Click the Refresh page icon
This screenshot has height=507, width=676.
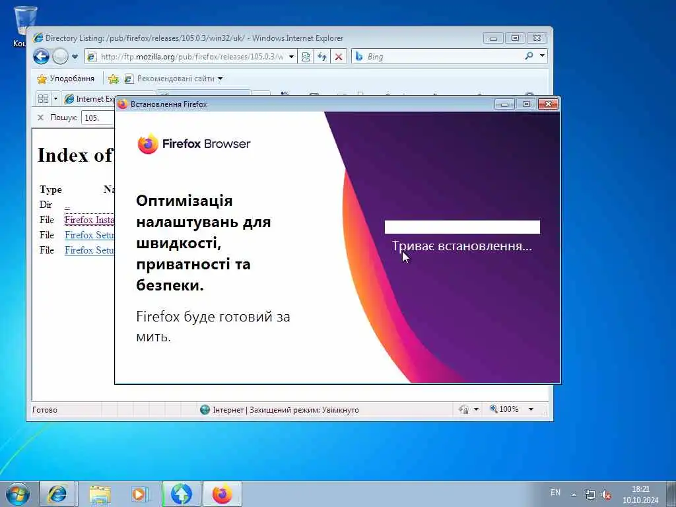pyautogui.click(x=322, y=57)
